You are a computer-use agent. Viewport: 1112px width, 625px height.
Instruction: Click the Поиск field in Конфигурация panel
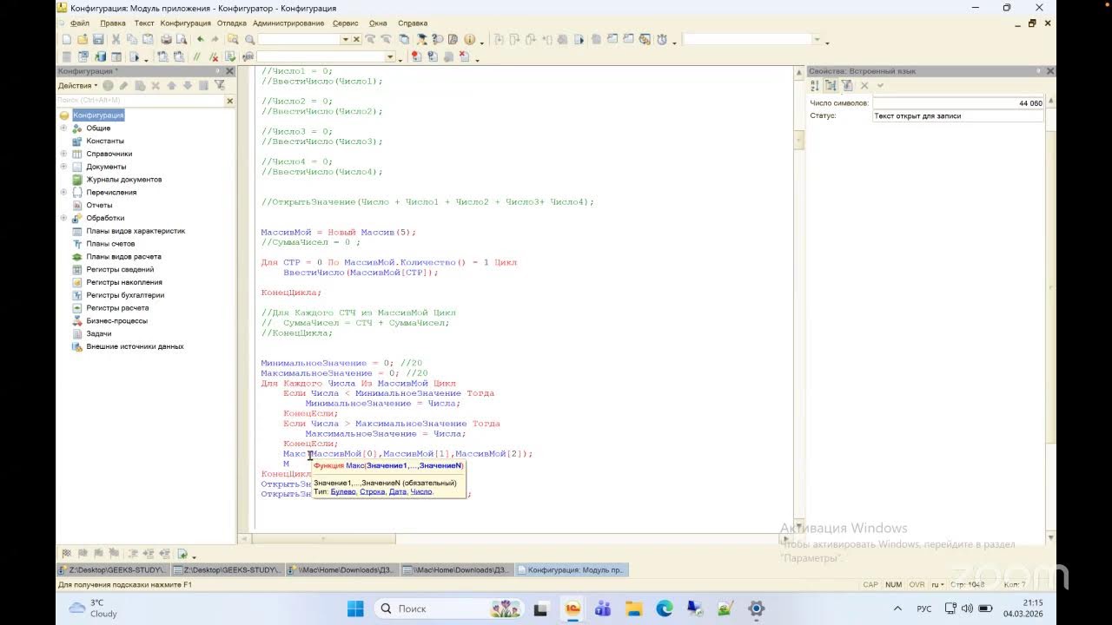tap(140, 101)
